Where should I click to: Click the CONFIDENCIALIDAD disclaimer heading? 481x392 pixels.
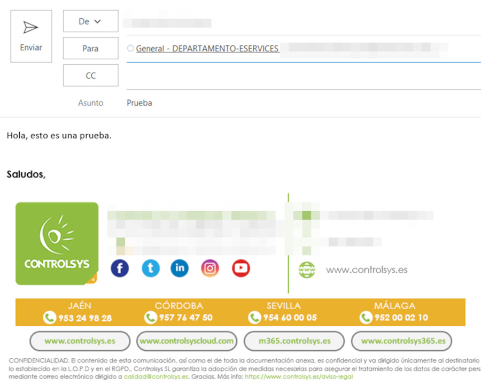tap(39, 360)
